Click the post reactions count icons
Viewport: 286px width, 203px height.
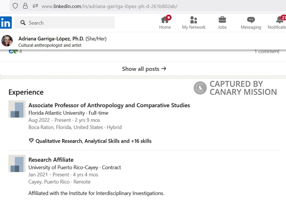click(13, 51)
